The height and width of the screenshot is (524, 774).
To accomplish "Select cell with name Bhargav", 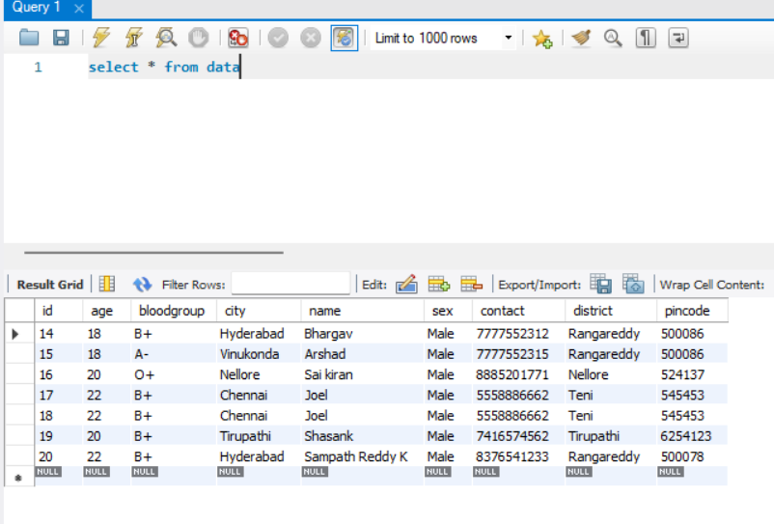I will pos(362,334).
